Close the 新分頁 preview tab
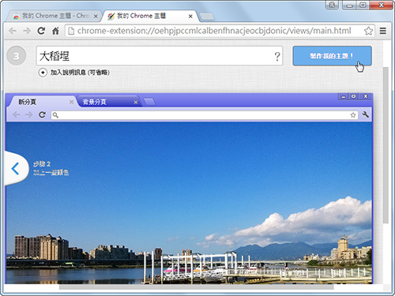Image resolution: width=395 pixels, height=296 pixels. pos(71,102)
